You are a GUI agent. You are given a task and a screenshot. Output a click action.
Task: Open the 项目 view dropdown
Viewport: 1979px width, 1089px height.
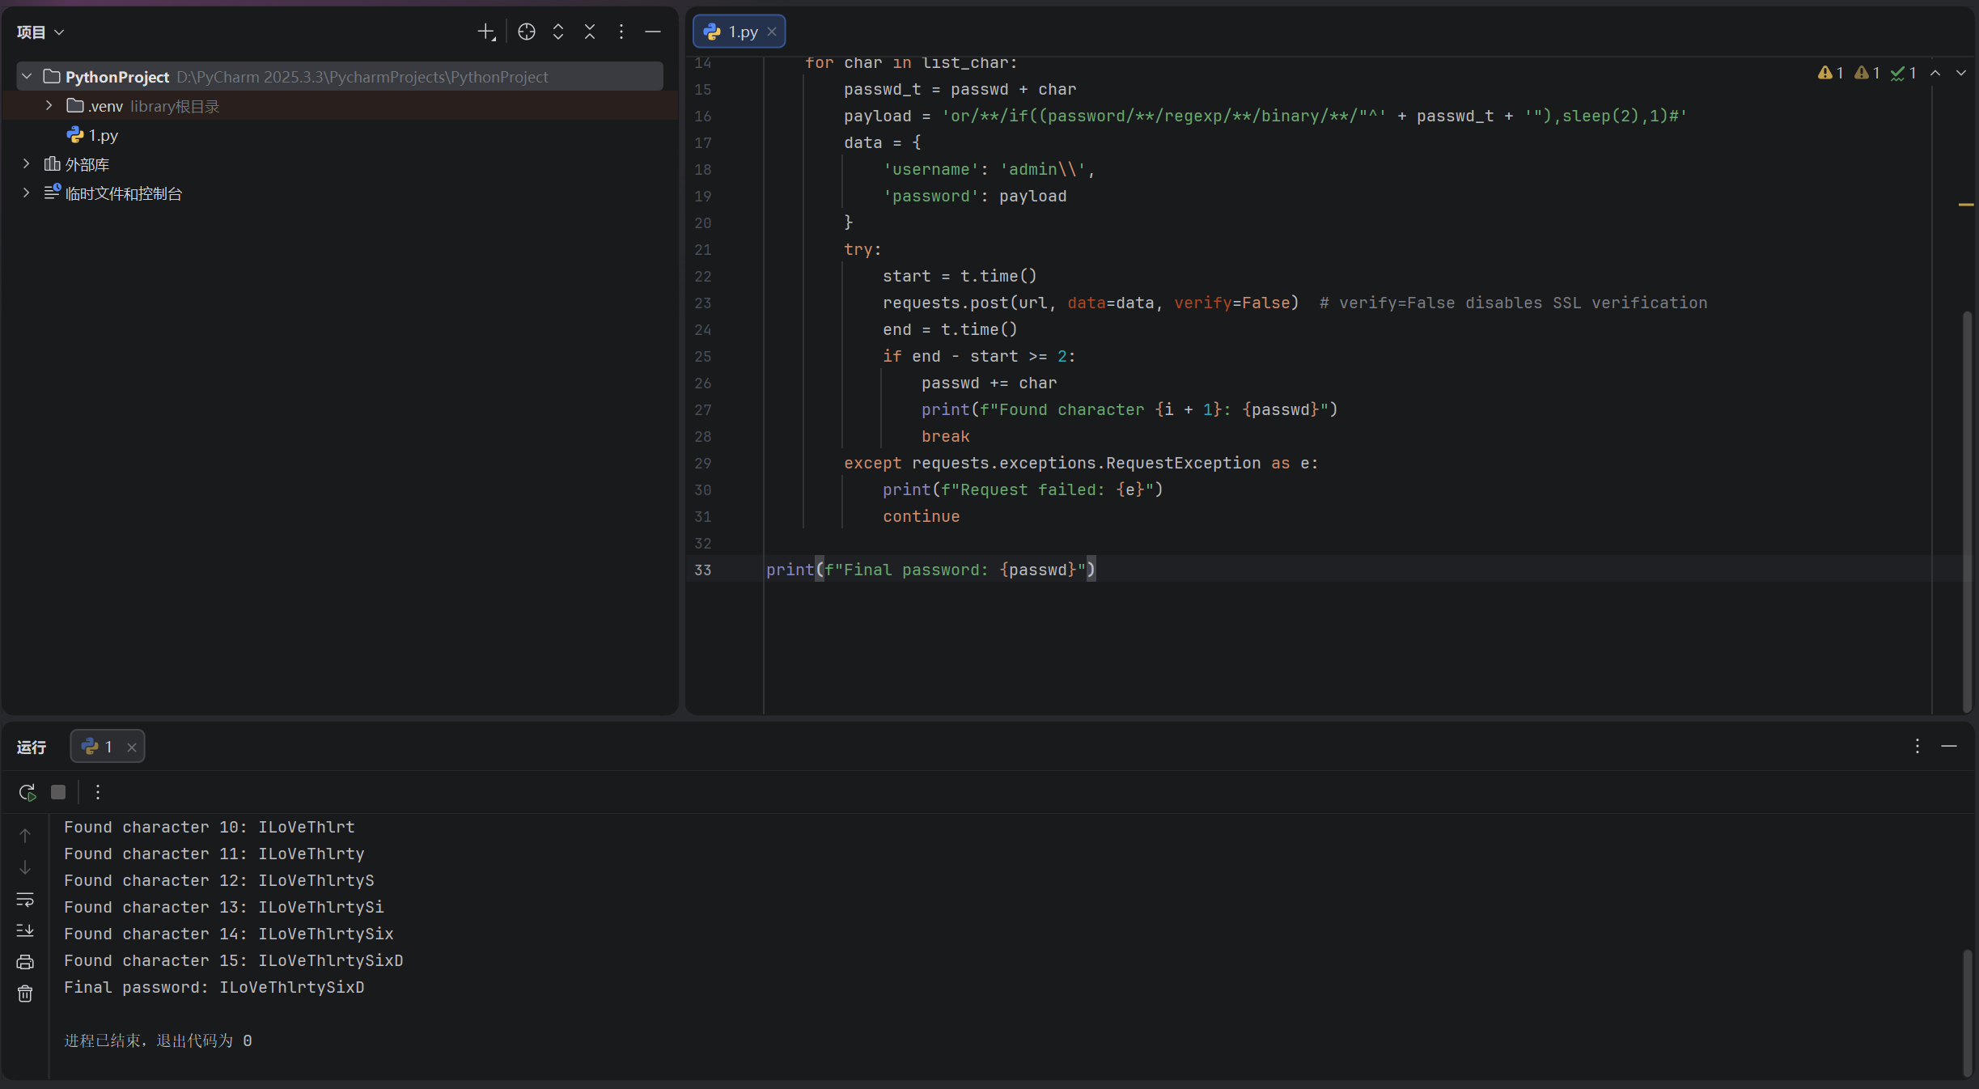tap(40, 32)
